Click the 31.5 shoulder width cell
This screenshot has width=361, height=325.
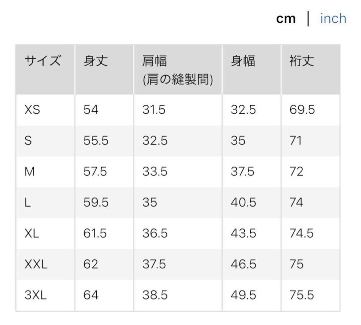coord(154,110)
